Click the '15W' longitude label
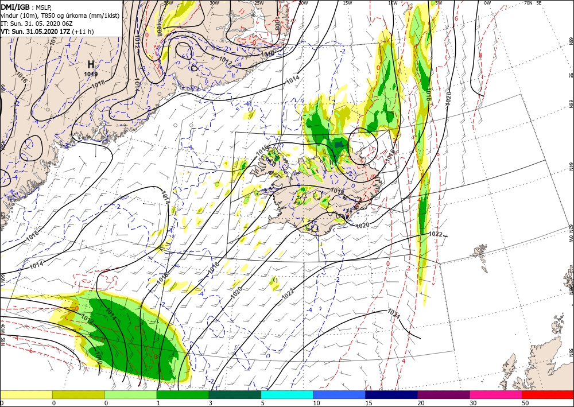Screen dimensions: 574x407 coord(347,3)
